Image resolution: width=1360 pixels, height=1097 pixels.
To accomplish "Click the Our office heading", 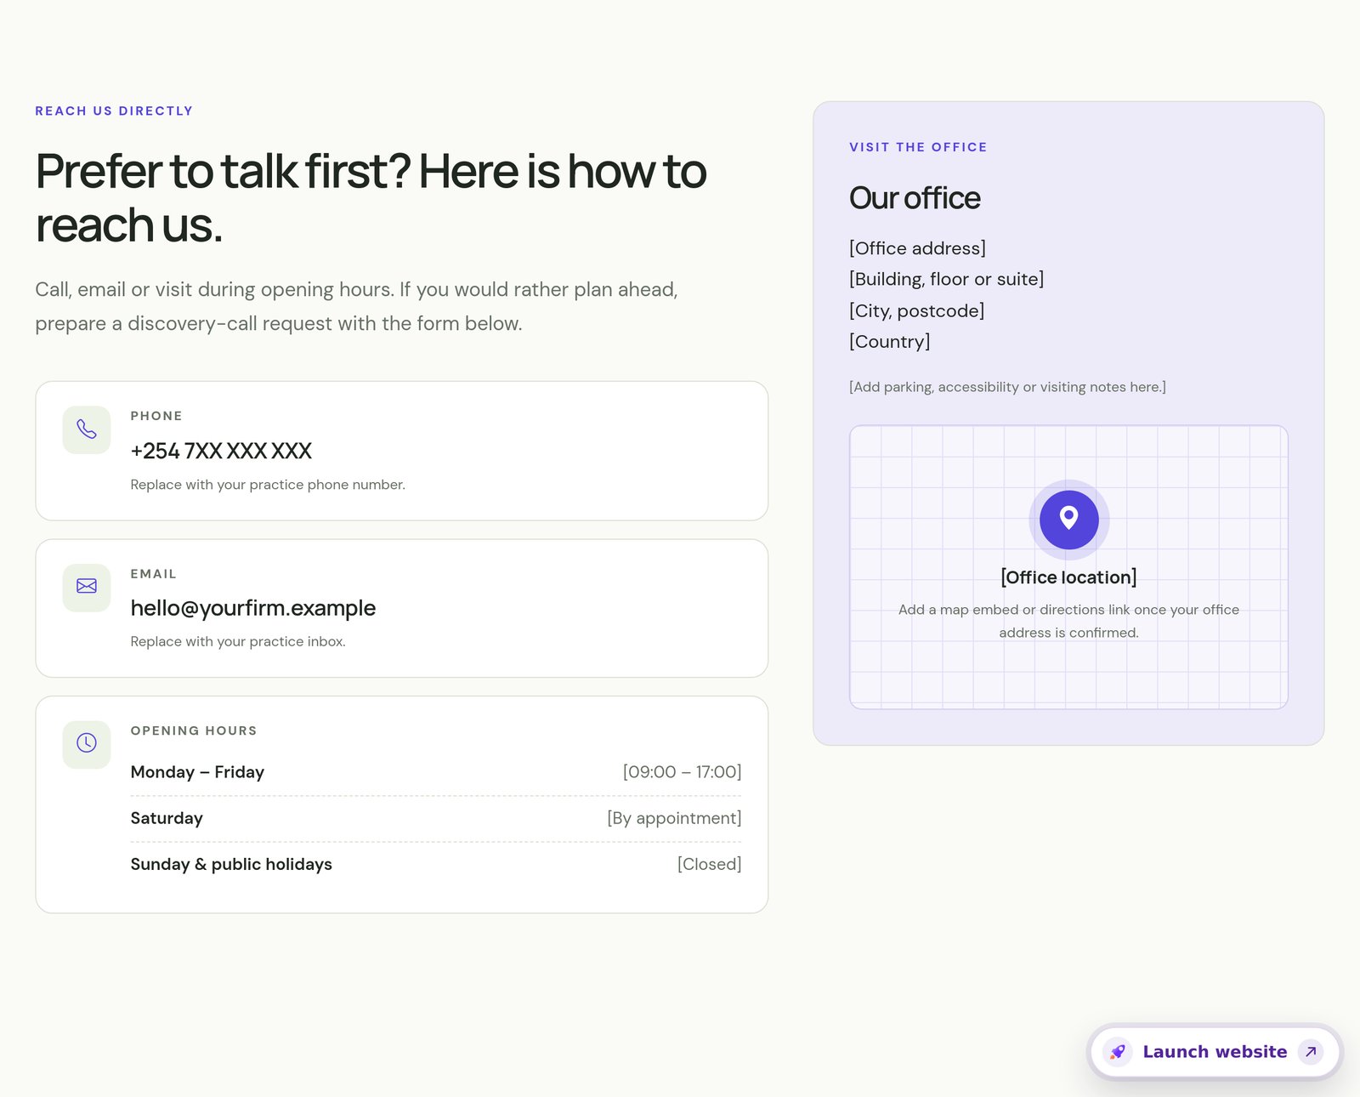I will point(915,198).
